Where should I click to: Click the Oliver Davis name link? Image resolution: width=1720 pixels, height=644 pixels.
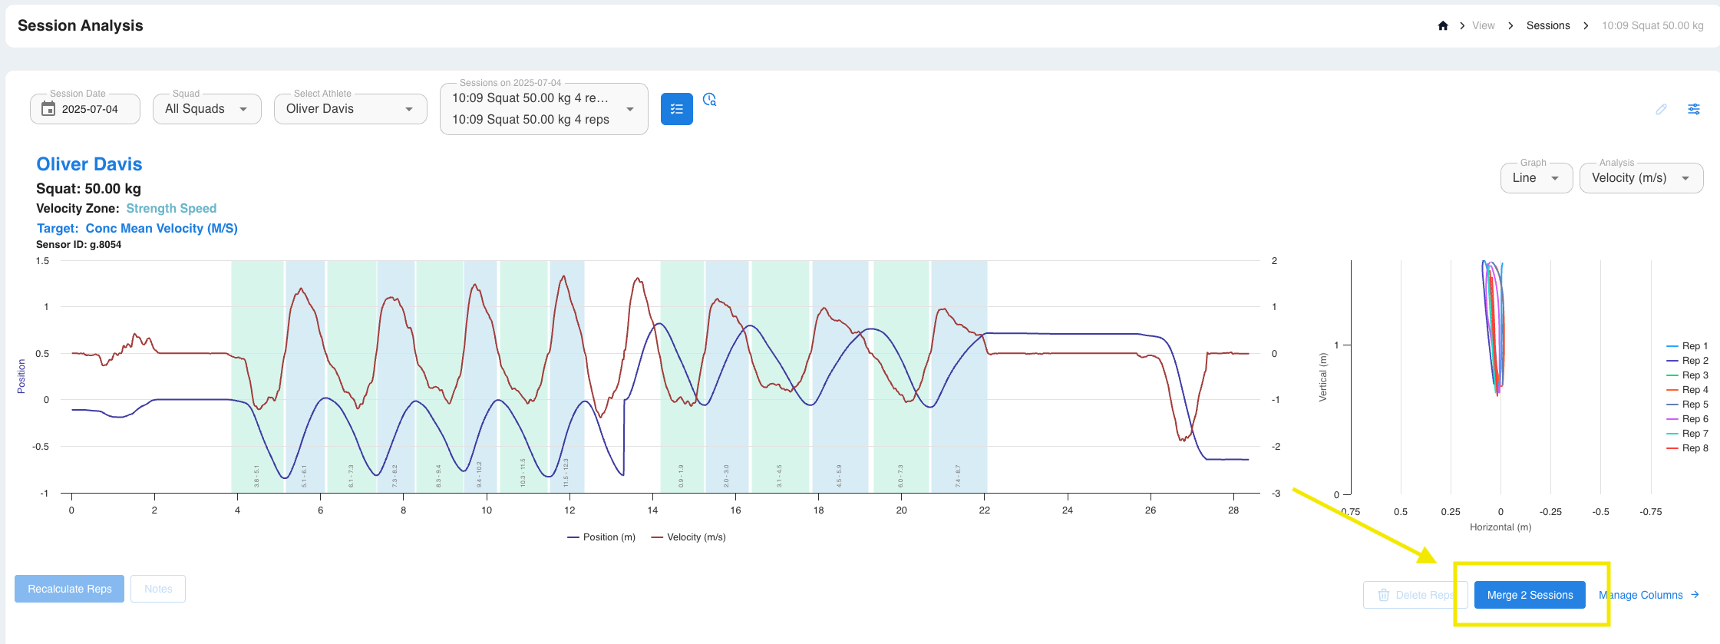(89, 164)
